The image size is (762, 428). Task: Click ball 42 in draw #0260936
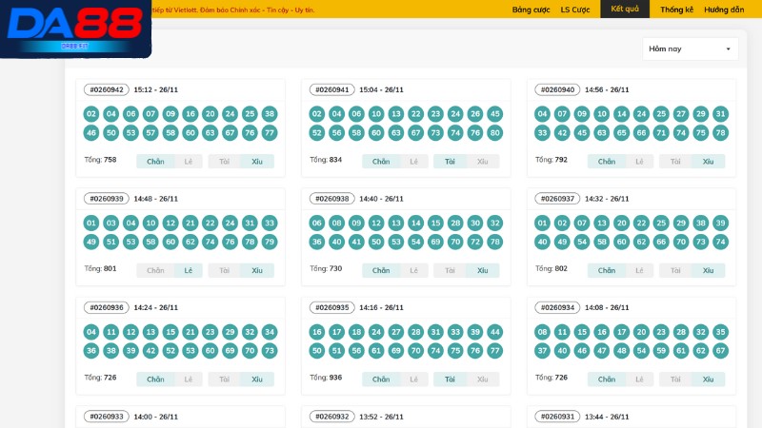tap(150, 351)
